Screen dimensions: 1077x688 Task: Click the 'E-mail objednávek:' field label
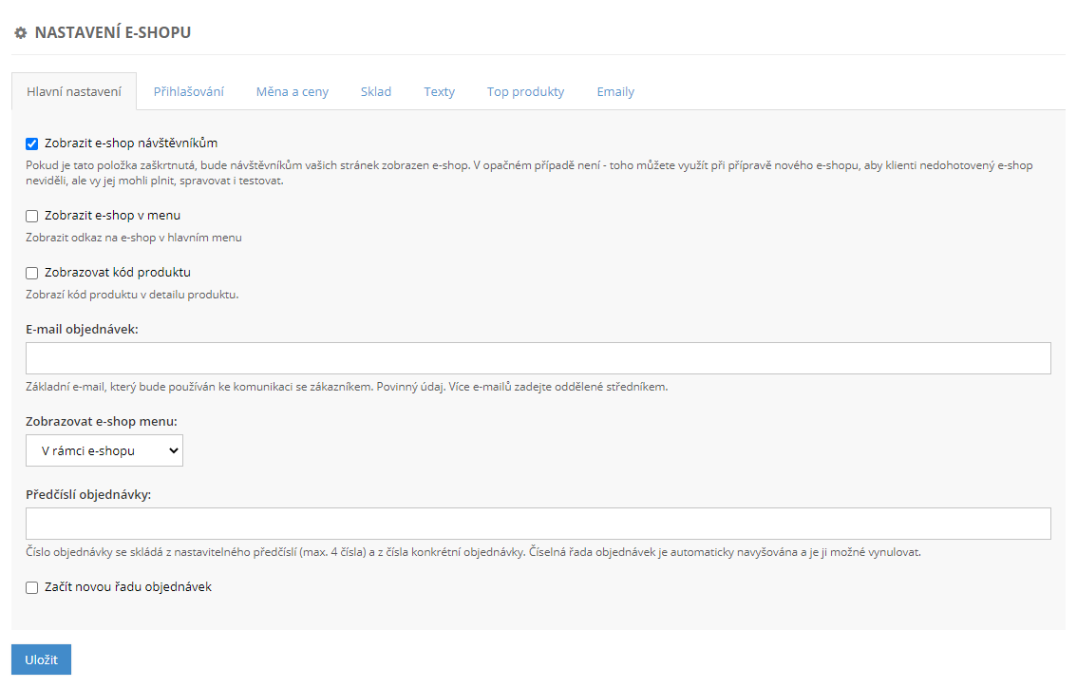(x=83, y=329)
